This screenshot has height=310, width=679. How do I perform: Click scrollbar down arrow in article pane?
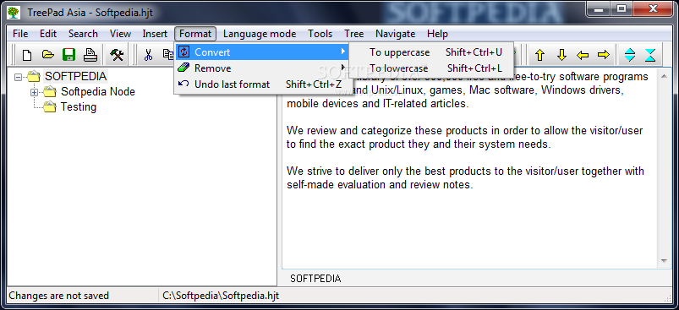coord(664,261)
